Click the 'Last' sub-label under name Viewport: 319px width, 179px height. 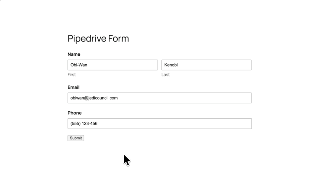pyautogui.click(x=165, y=75)
